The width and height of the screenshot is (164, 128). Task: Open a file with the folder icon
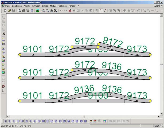[9, 10]
